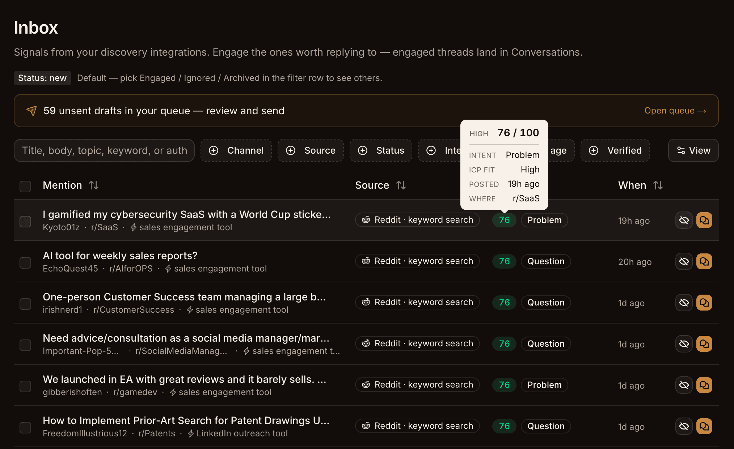Click the Question tag in Customer Success row
The height and width of the screenshot is (449, 734).
(x=546, y=303)
